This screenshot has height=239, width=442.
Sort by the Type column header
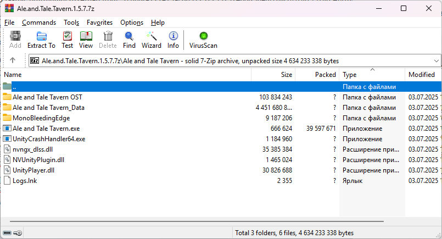(x=372, y=75)
